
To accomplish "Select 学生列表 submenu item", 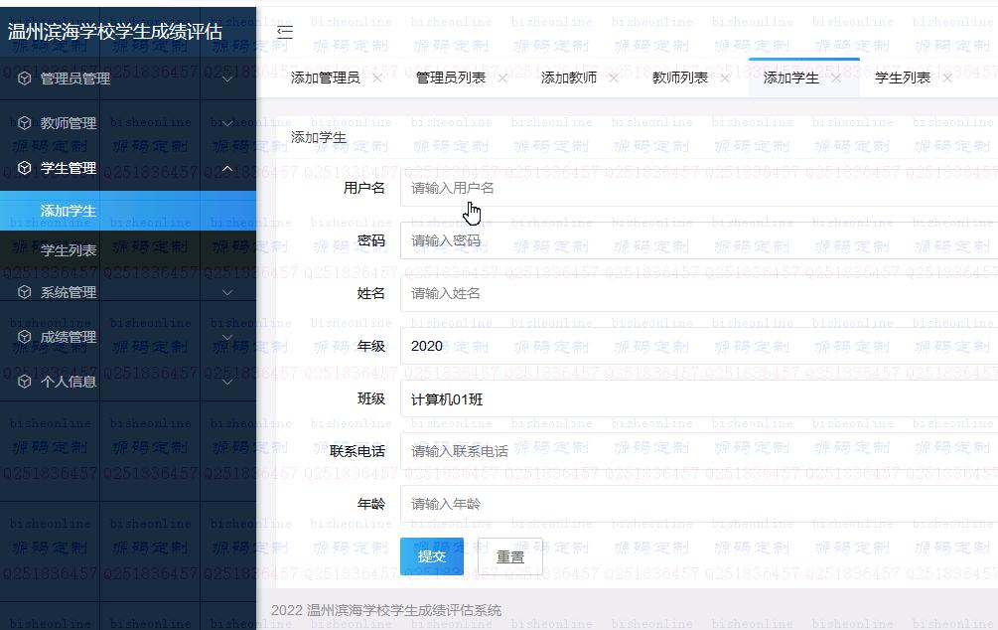I will [128, 250].
